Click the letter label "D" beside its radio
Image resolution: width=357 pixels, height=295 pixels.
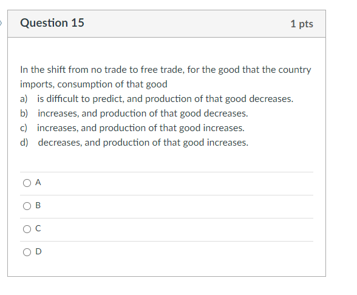coord(38,251)
